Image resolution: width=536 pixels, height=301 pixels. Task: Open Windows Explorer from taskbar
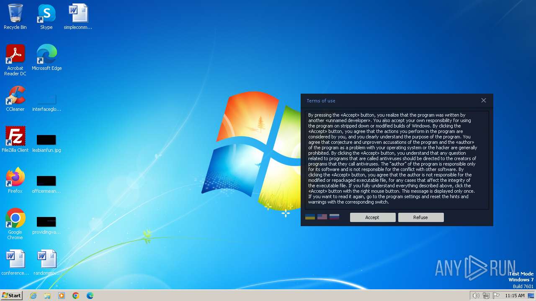47,296
